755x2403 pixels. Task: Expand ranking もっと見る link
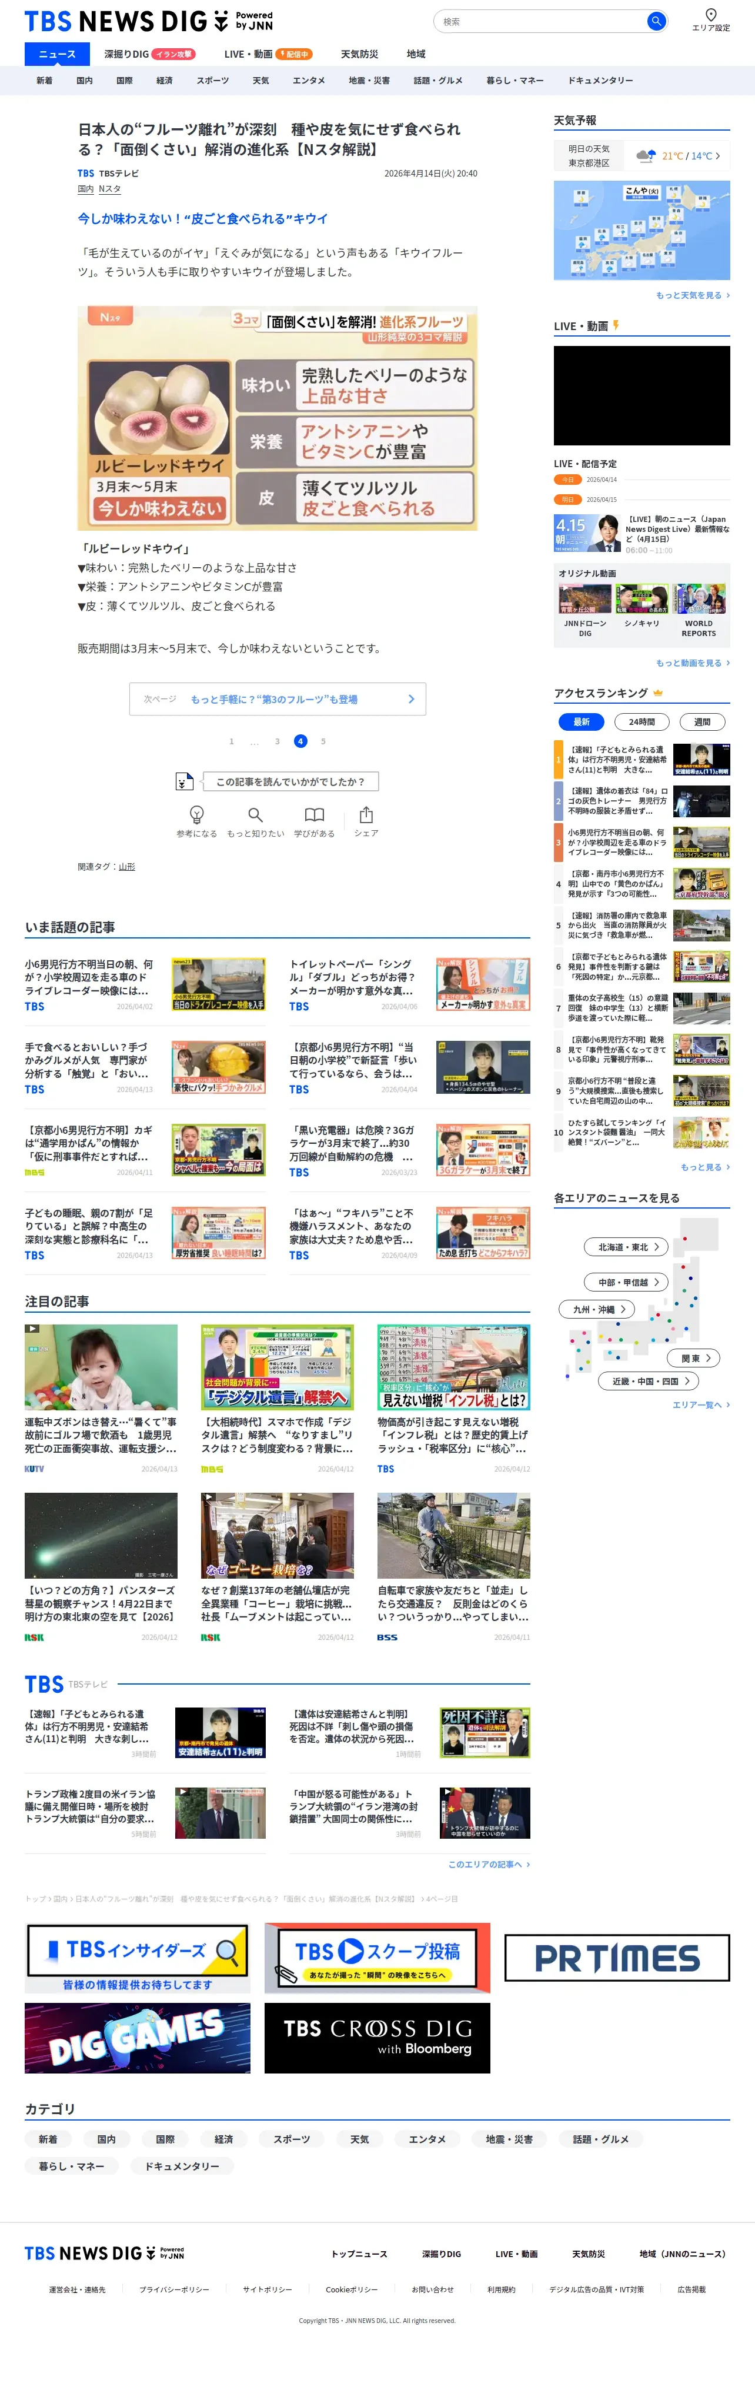pos(704,1166)
